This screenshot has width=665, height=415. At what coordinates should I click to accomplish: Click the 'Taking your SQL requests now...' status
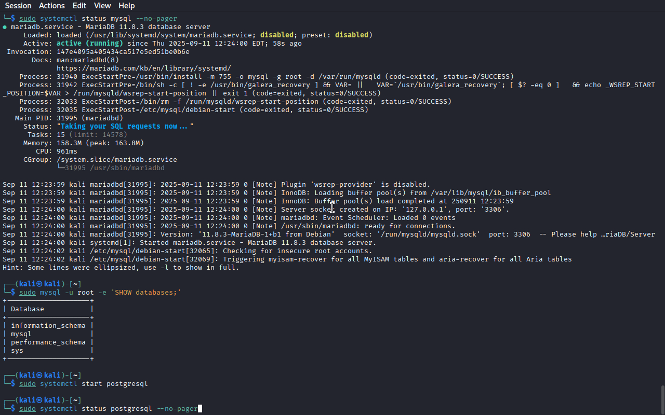(125, 127)
